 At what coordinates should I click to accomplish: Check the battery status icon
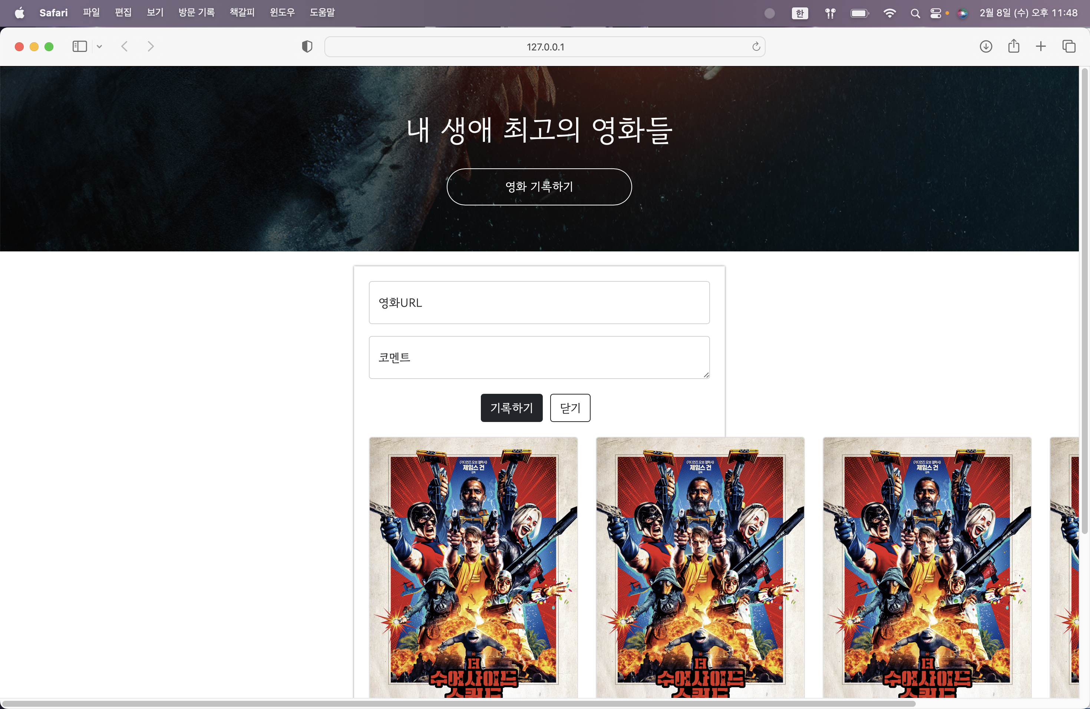click(860, 13)
